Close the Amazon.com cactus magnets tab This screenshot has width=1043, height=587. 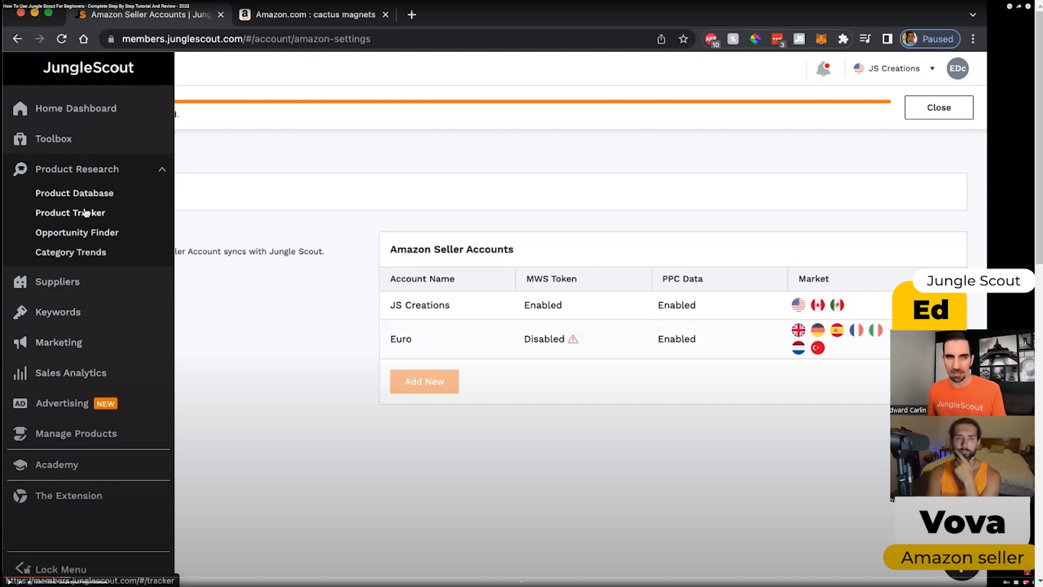tap(385, 14)
